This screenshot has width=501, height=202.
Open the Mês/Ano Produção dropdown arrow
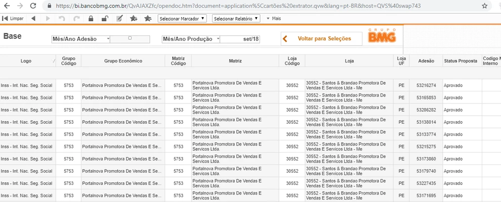218,39
